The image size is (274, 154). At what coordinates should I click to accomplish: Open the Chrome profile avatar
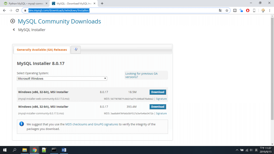point(263,10)
